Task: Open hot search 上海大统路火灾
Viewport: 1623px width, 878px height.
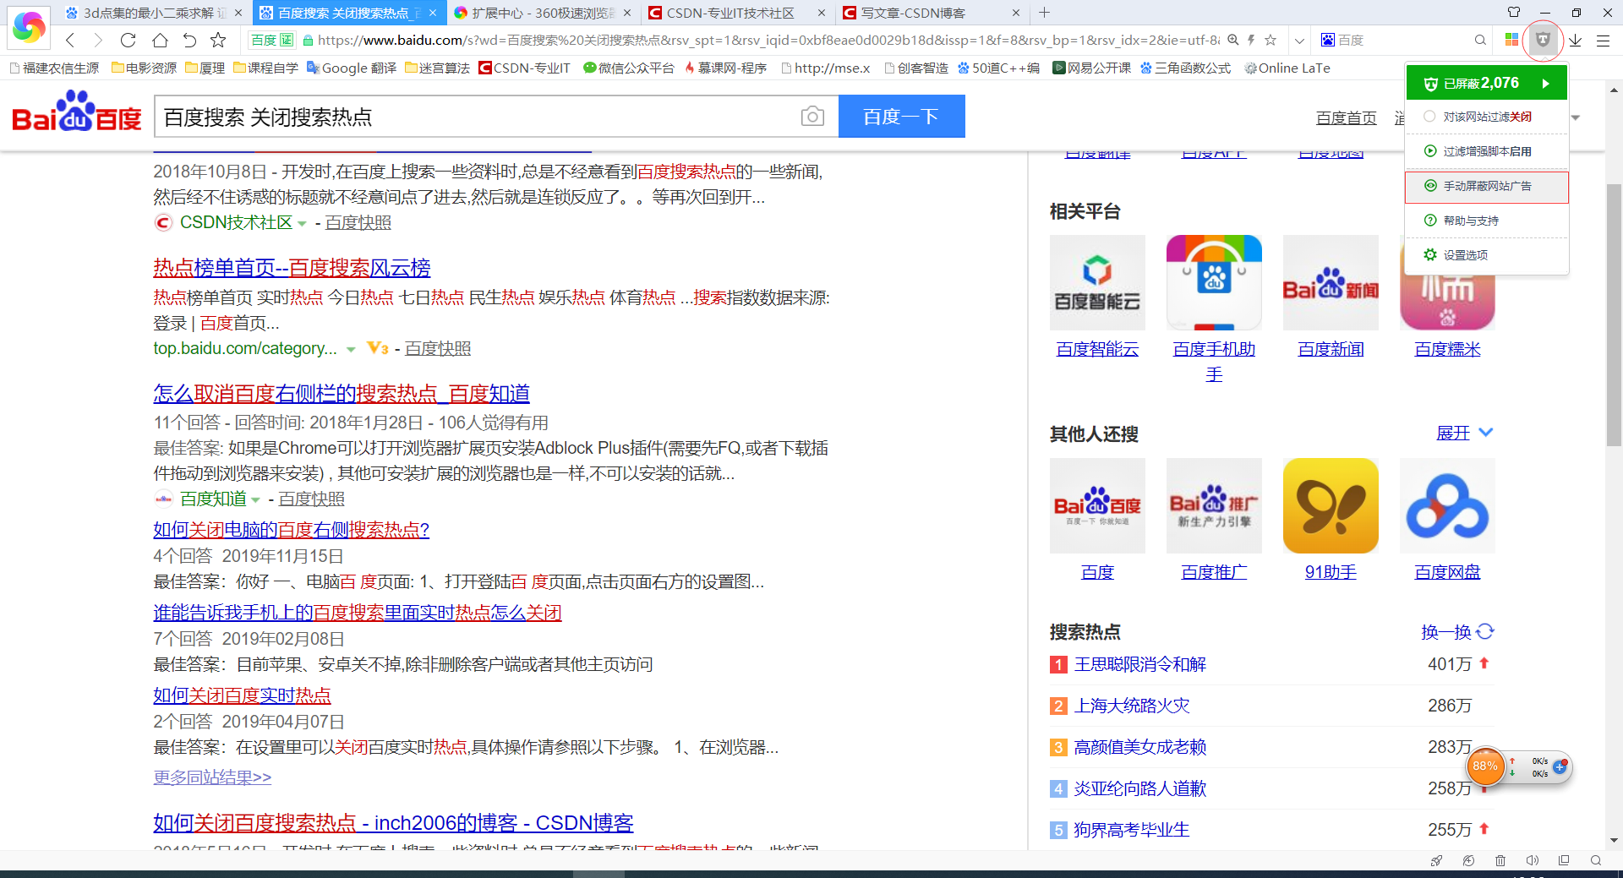Action: (x=1132, y=706)
